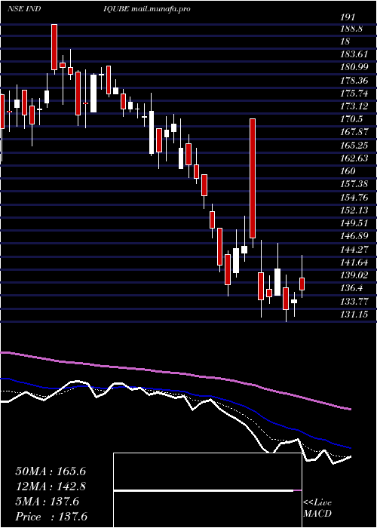Select the 157.38 price label
377x528 pixels.
(x=354, y=184)
